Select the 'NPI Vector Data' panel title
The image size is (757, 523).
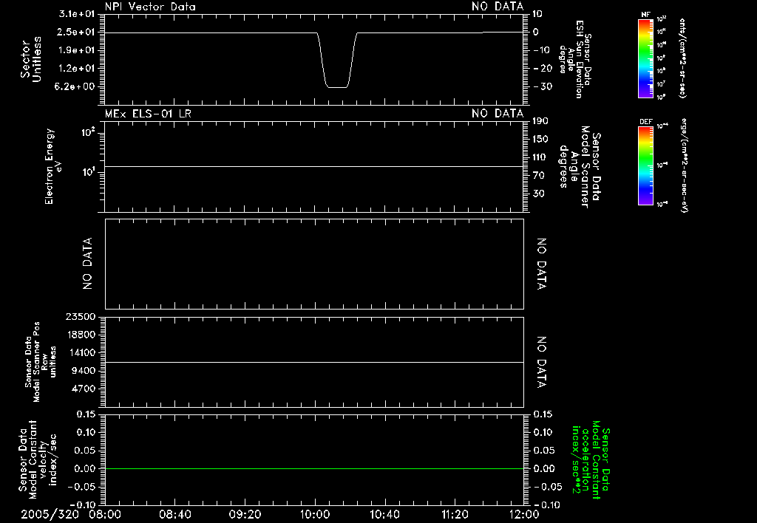point(150,7)
